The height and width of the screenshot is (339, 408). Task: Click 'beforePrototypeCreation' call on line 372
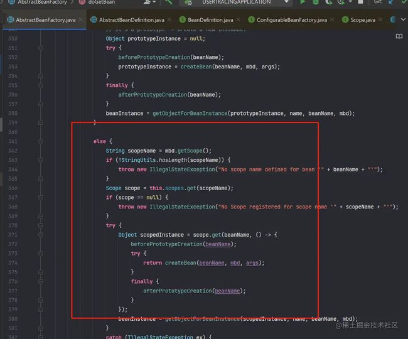pyautogui.click(x=166, y=244)
